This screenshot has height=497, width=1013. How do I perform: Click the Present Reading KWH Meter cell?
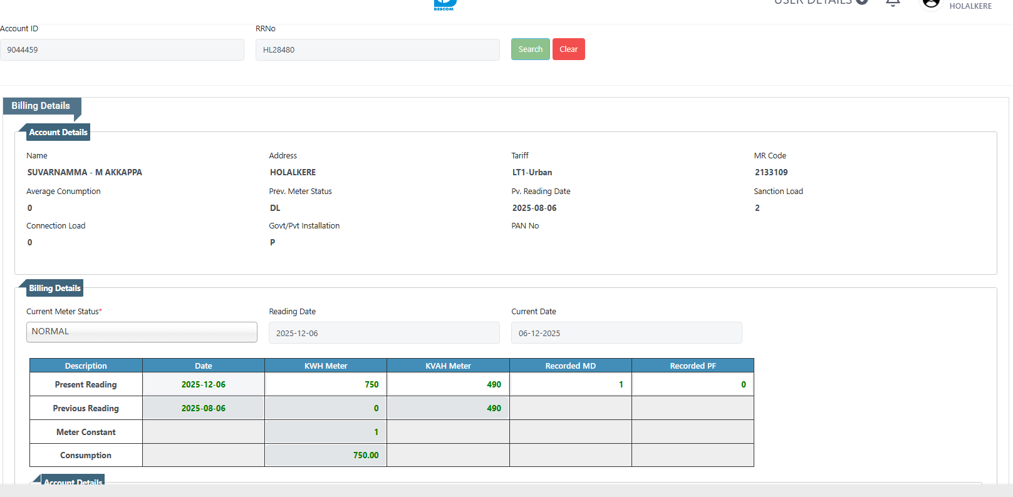326,384
